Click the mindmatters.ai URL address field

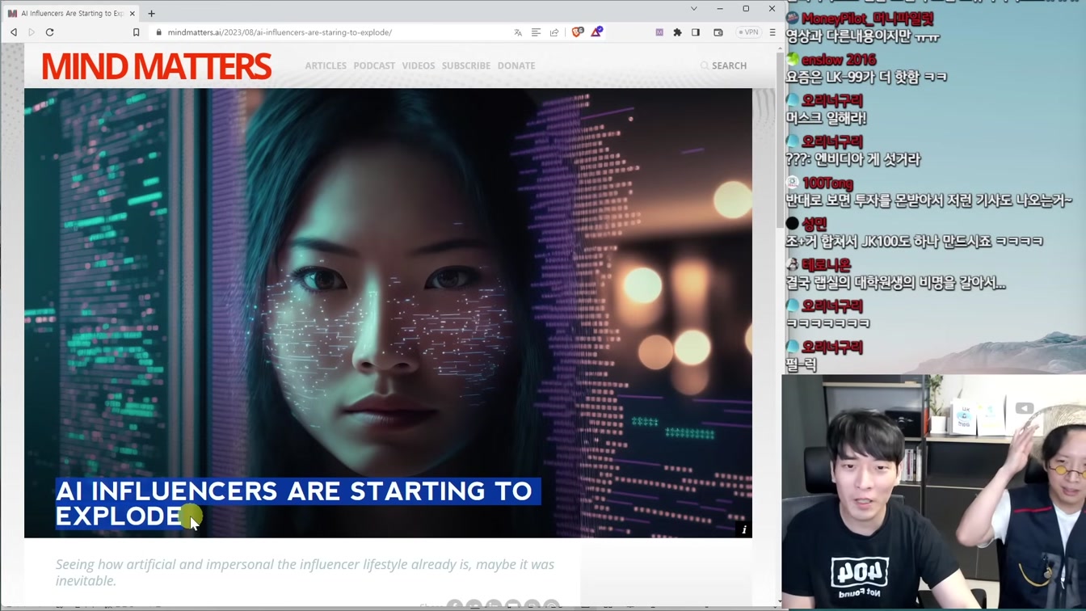point(280,32)
